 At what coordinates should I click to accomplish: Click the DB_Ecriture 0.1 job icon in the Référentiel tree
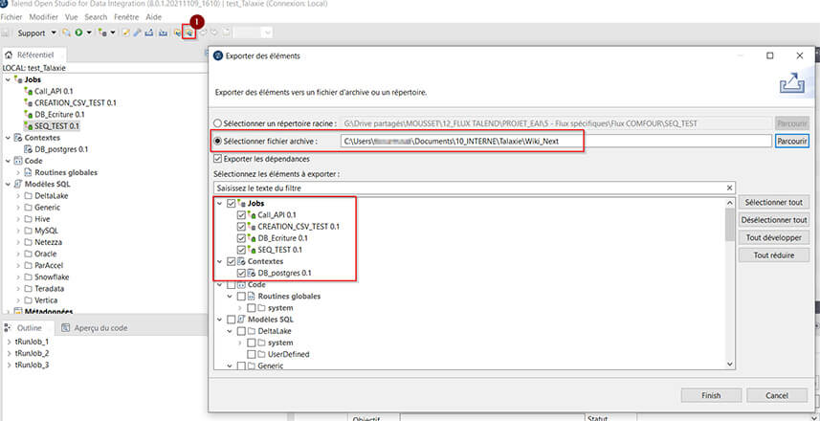coord(29,115)
